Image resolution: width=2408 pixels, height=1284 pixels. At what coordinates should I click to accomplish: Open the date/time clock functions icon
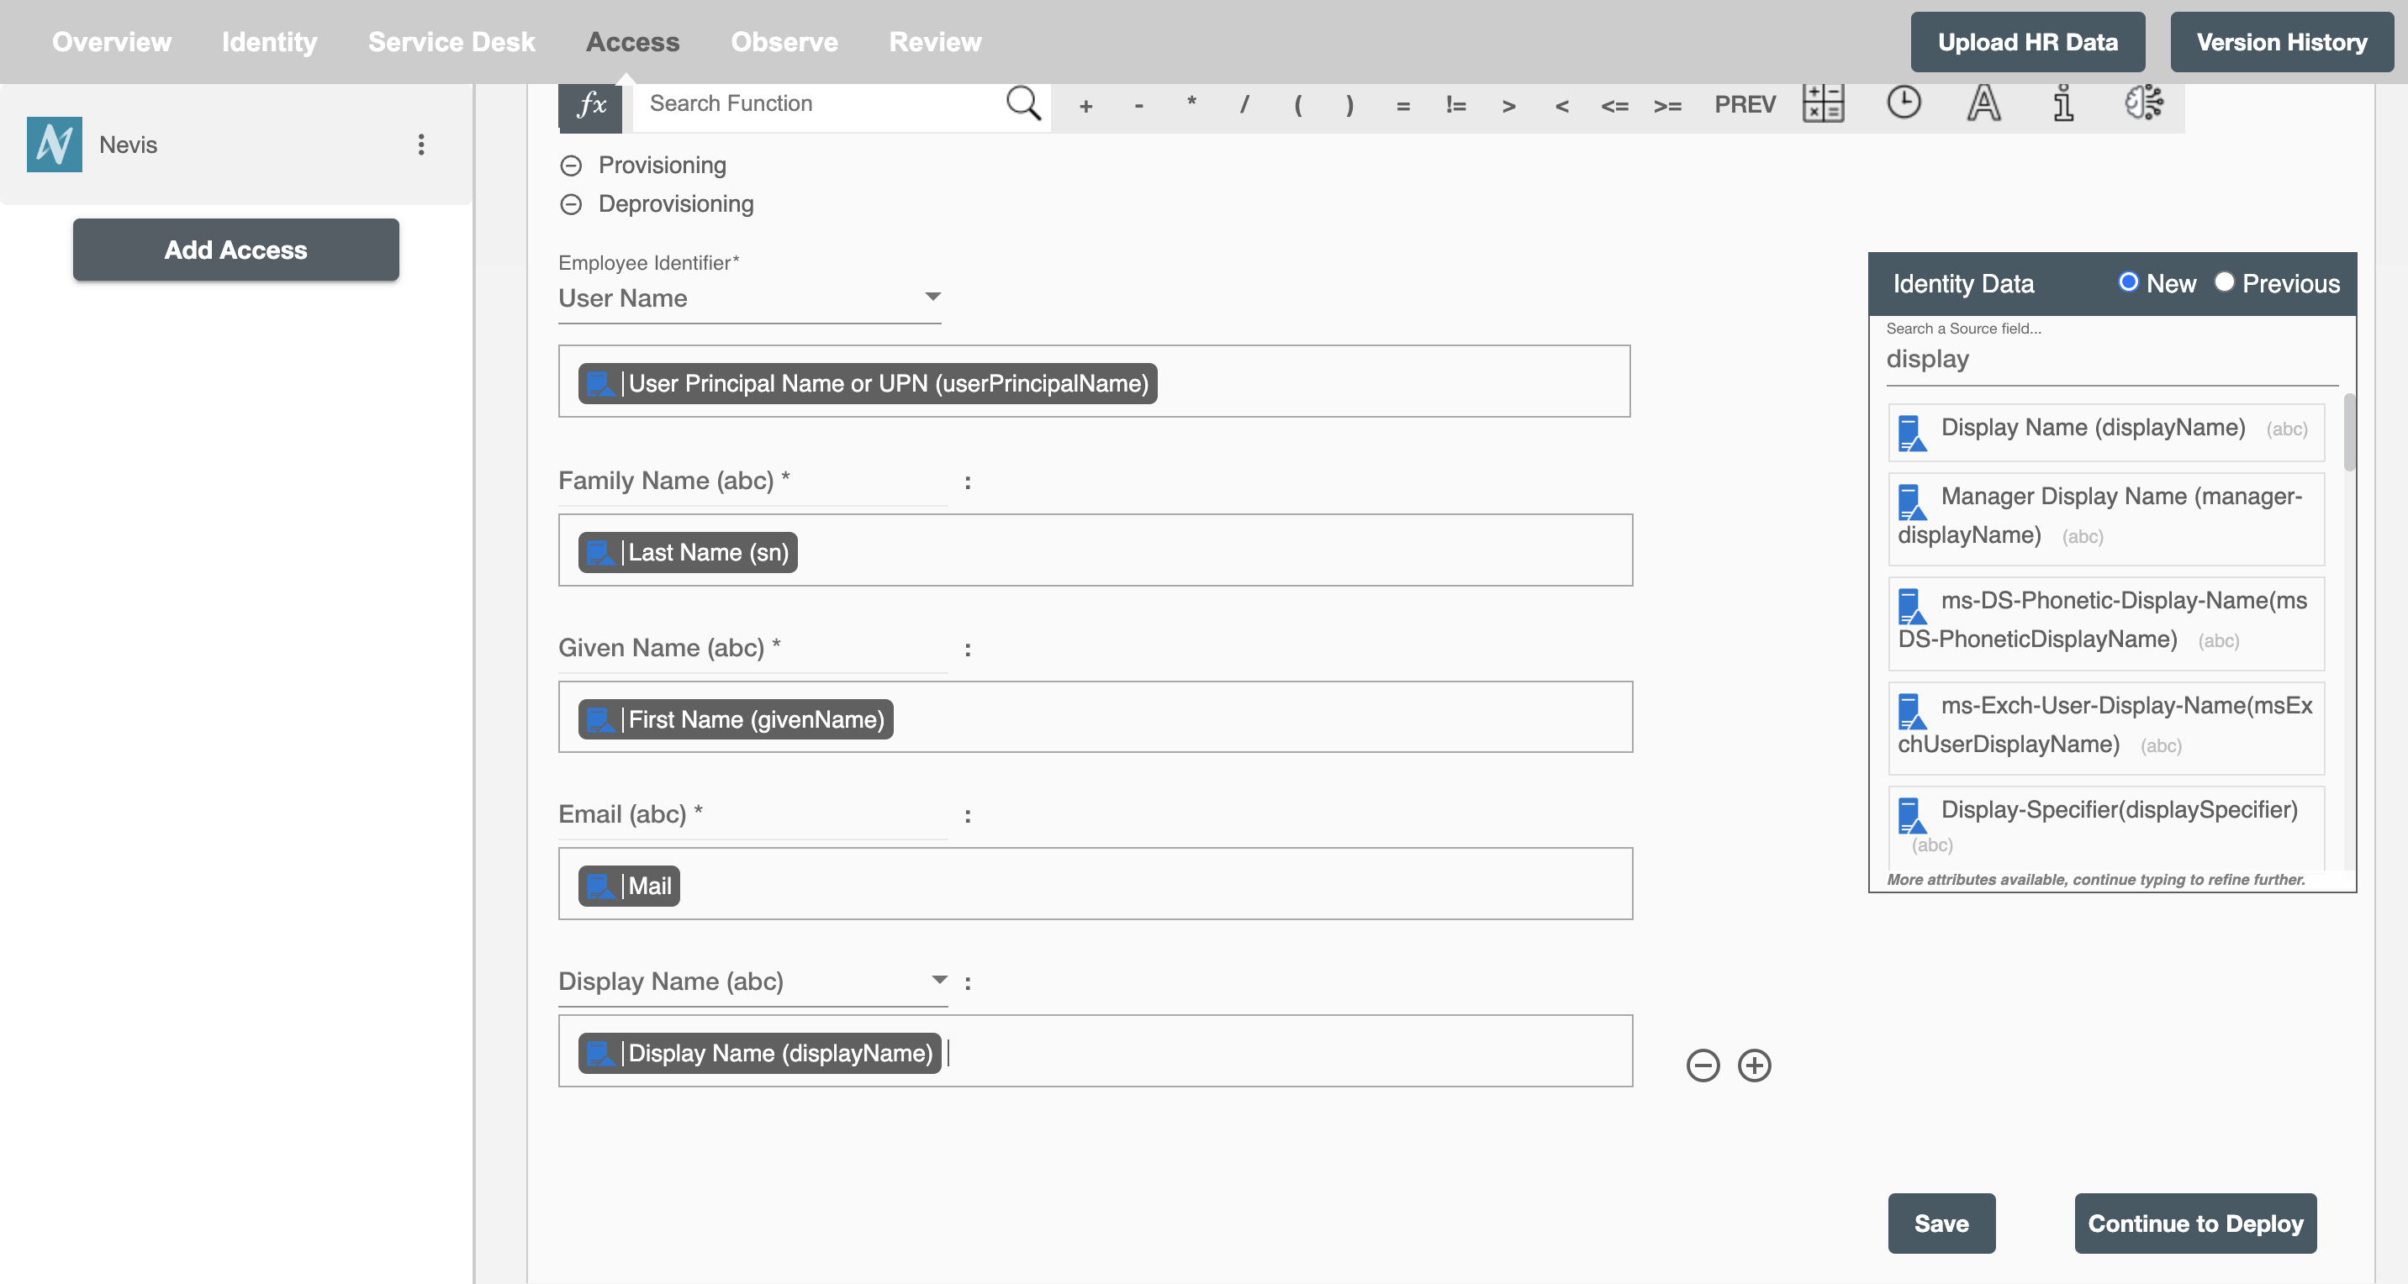(x=1904, y=102)
